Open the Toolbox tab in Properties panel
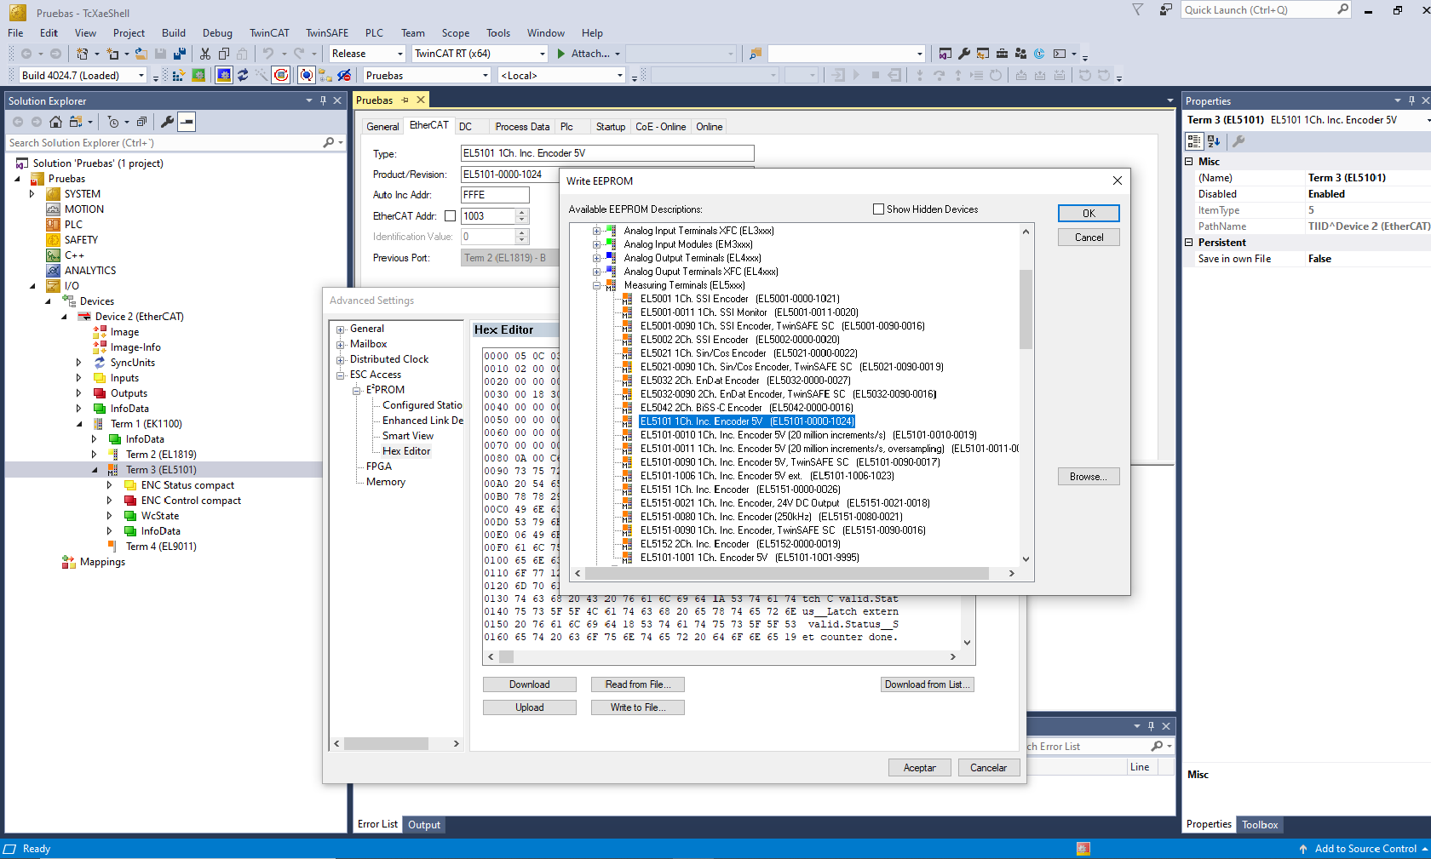 [1260, 825]
